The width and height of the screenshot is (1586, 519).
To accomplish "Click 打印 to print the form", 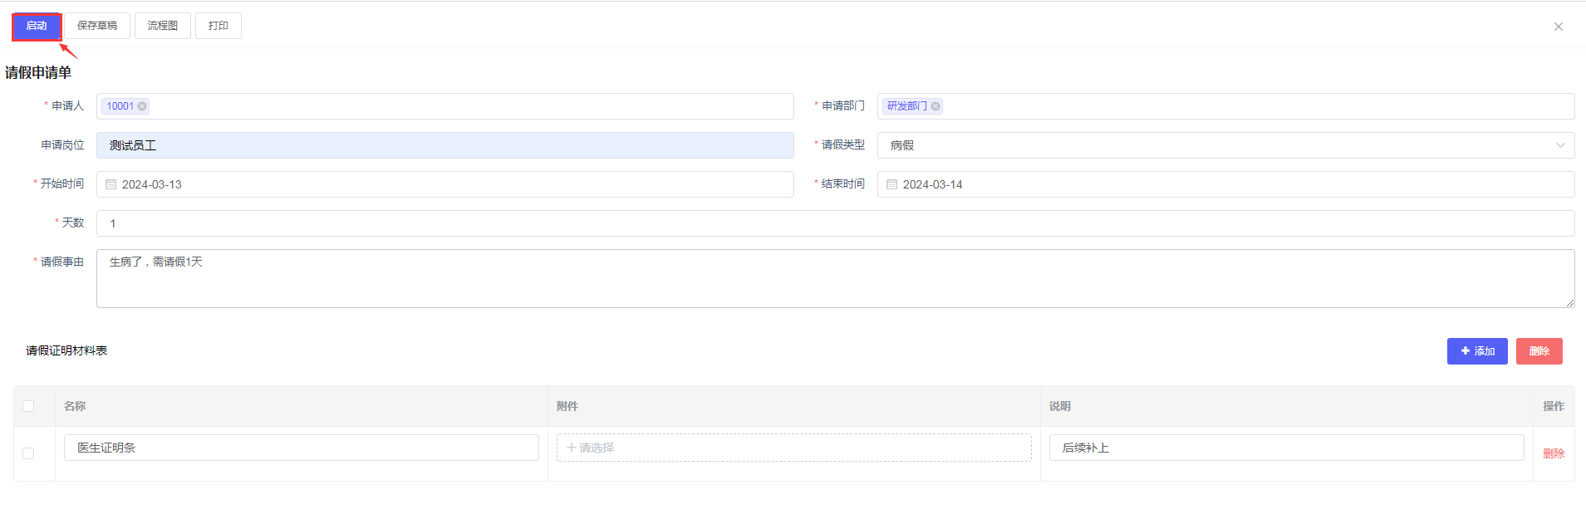I will [x=218, y=26].
